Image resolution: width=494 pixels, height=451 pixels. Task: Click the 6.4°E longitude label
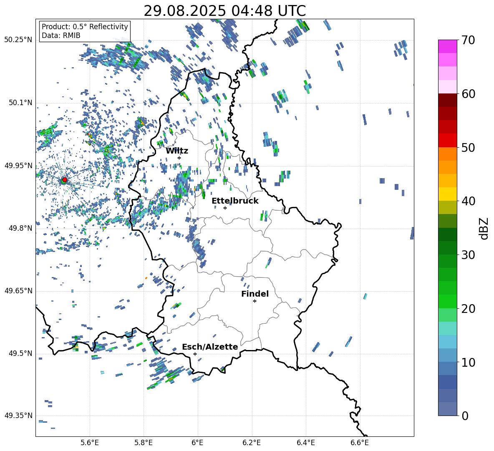point(305,443)
